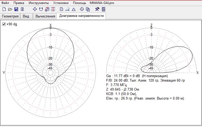Switch to the Вычисления tab
This screenshot has width=202, height=127.
(x=45, y=16)
